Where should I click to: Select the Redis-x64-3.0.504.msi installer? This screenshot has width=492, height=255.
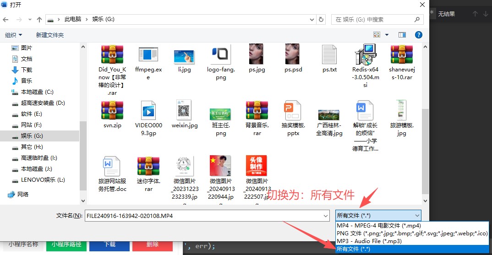[366, 55]
